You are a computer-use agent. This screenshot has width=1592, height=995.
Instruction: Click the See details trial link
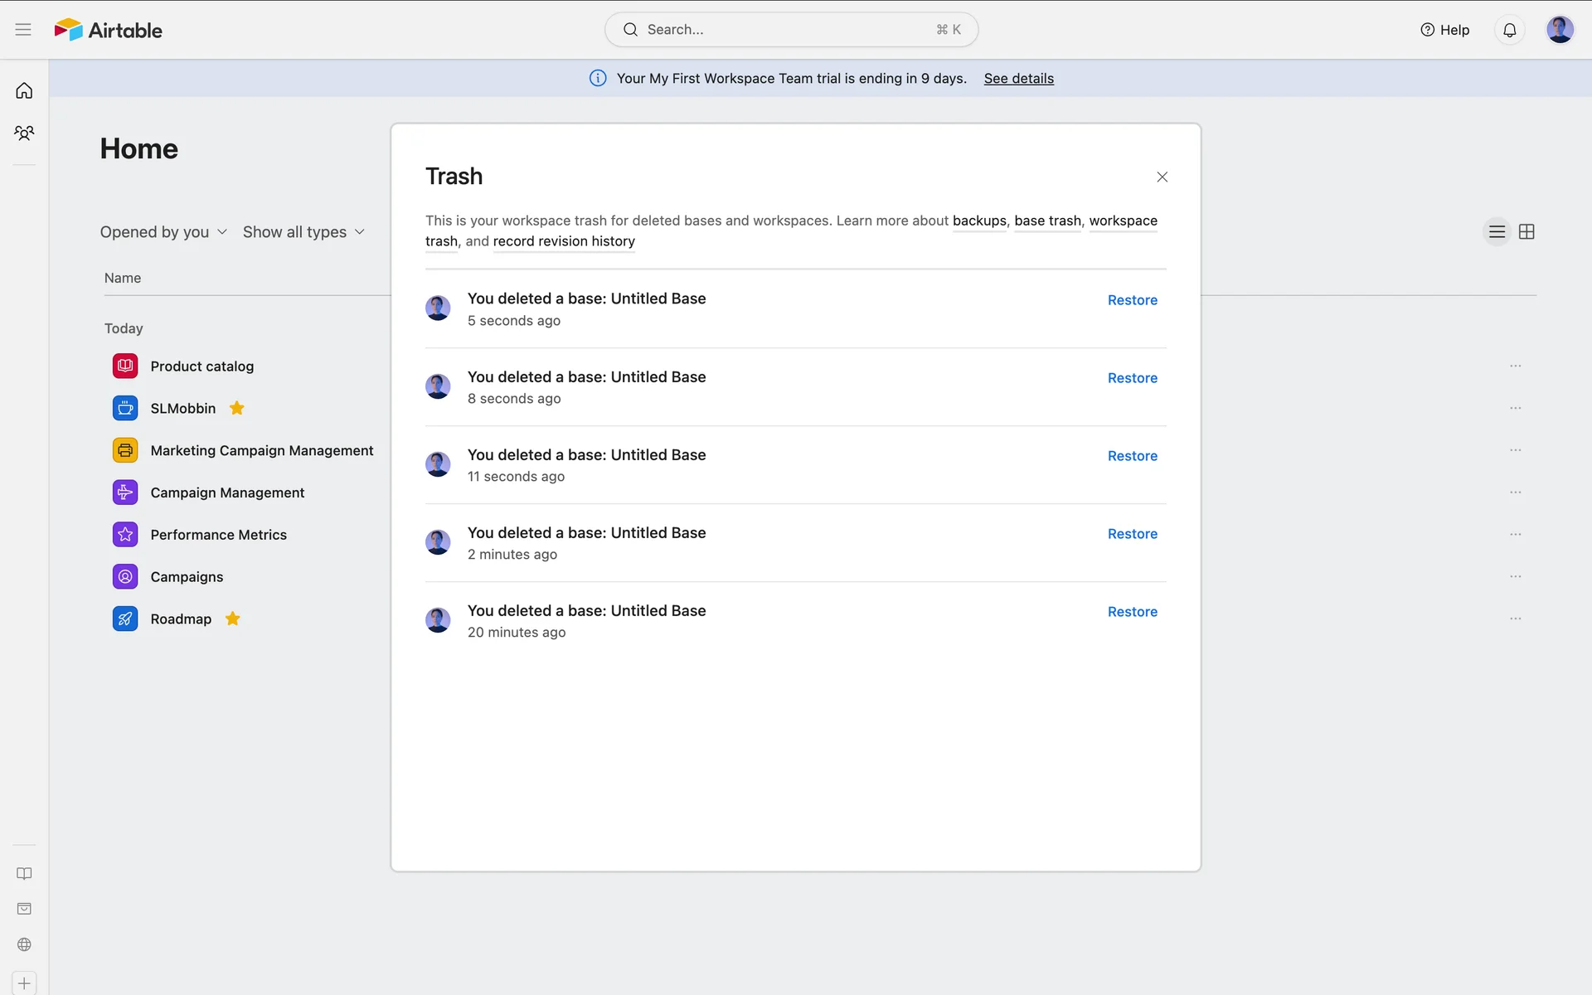pyautogui.click(x=1018, y=79)
